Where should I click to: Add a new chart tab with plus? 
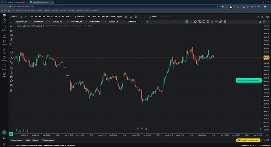click(x=147, y=22)
